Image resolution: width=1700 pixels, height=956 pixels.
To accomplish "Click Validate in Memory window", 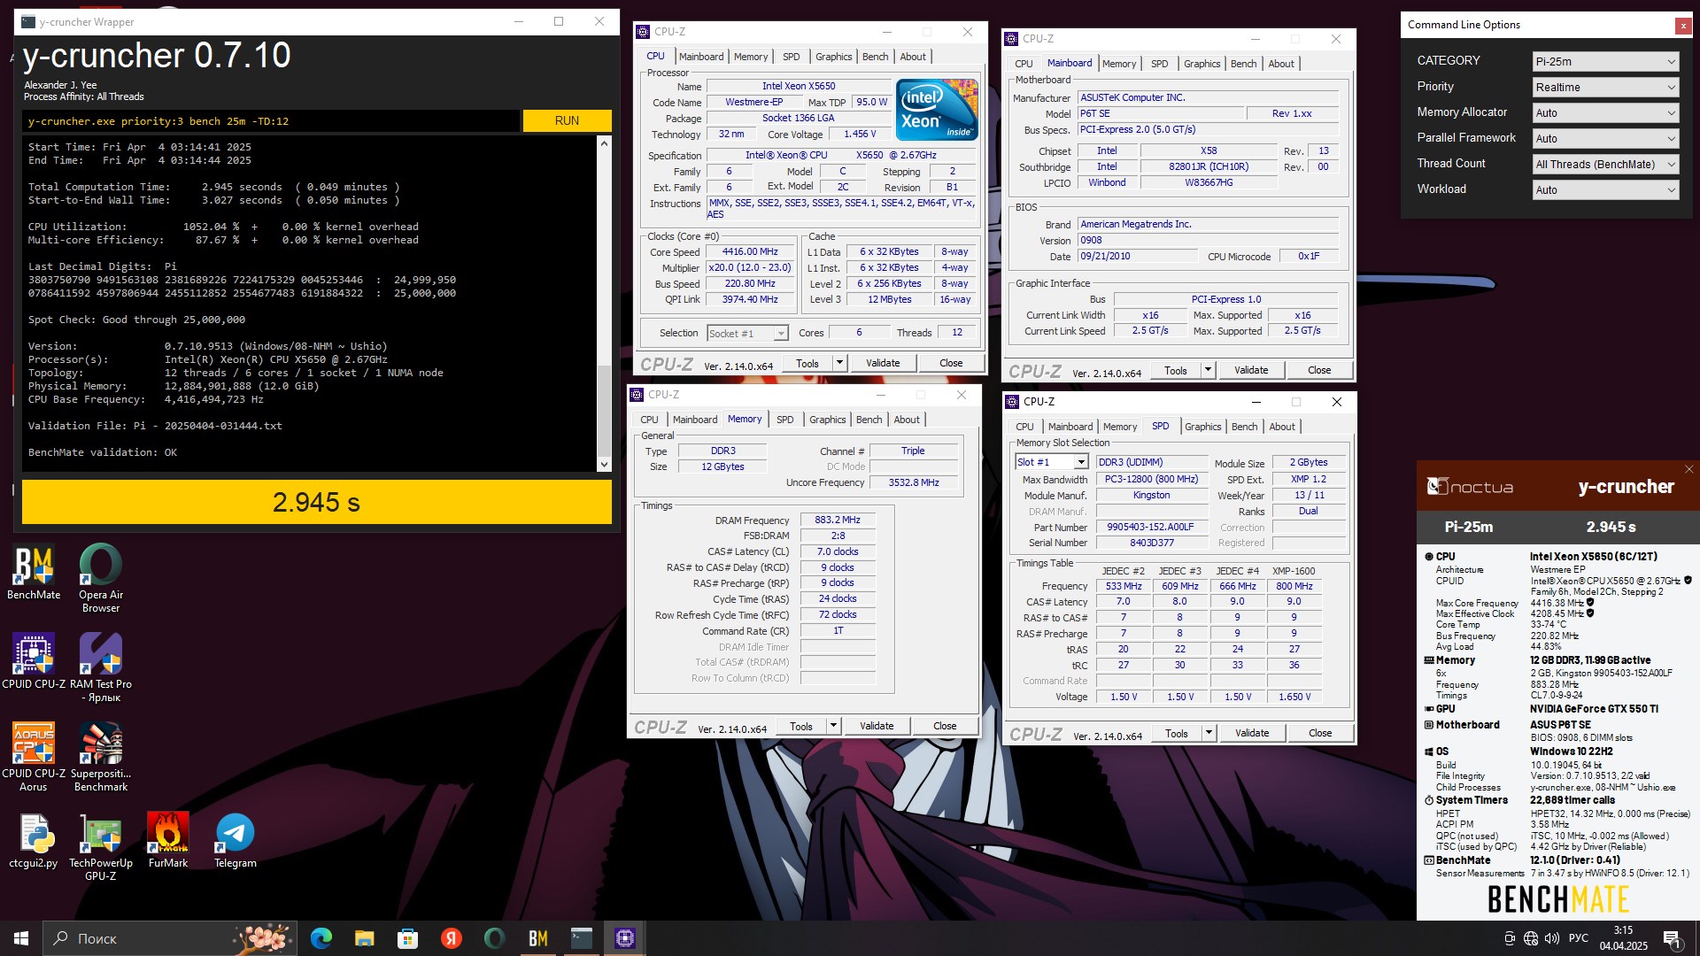I will [x=877, y=726].
